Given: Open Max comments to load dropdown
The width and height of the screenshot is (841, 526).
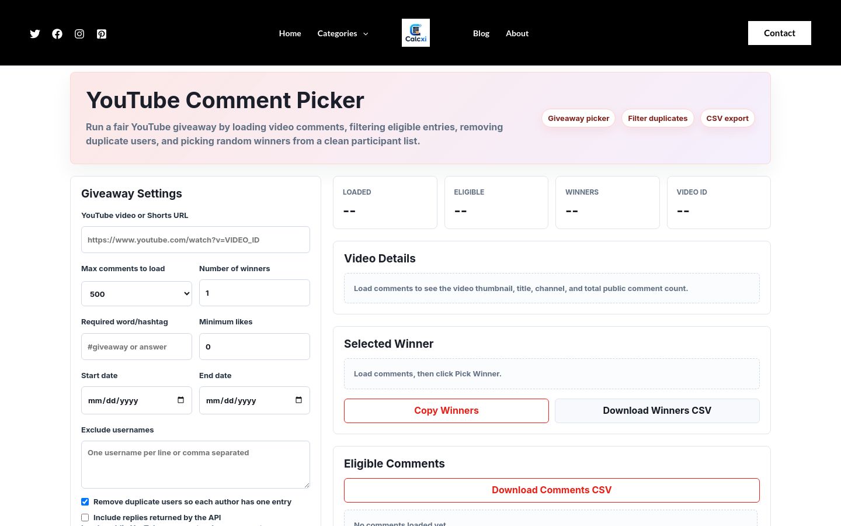Looking at the screenshot, I should point(137,294).
